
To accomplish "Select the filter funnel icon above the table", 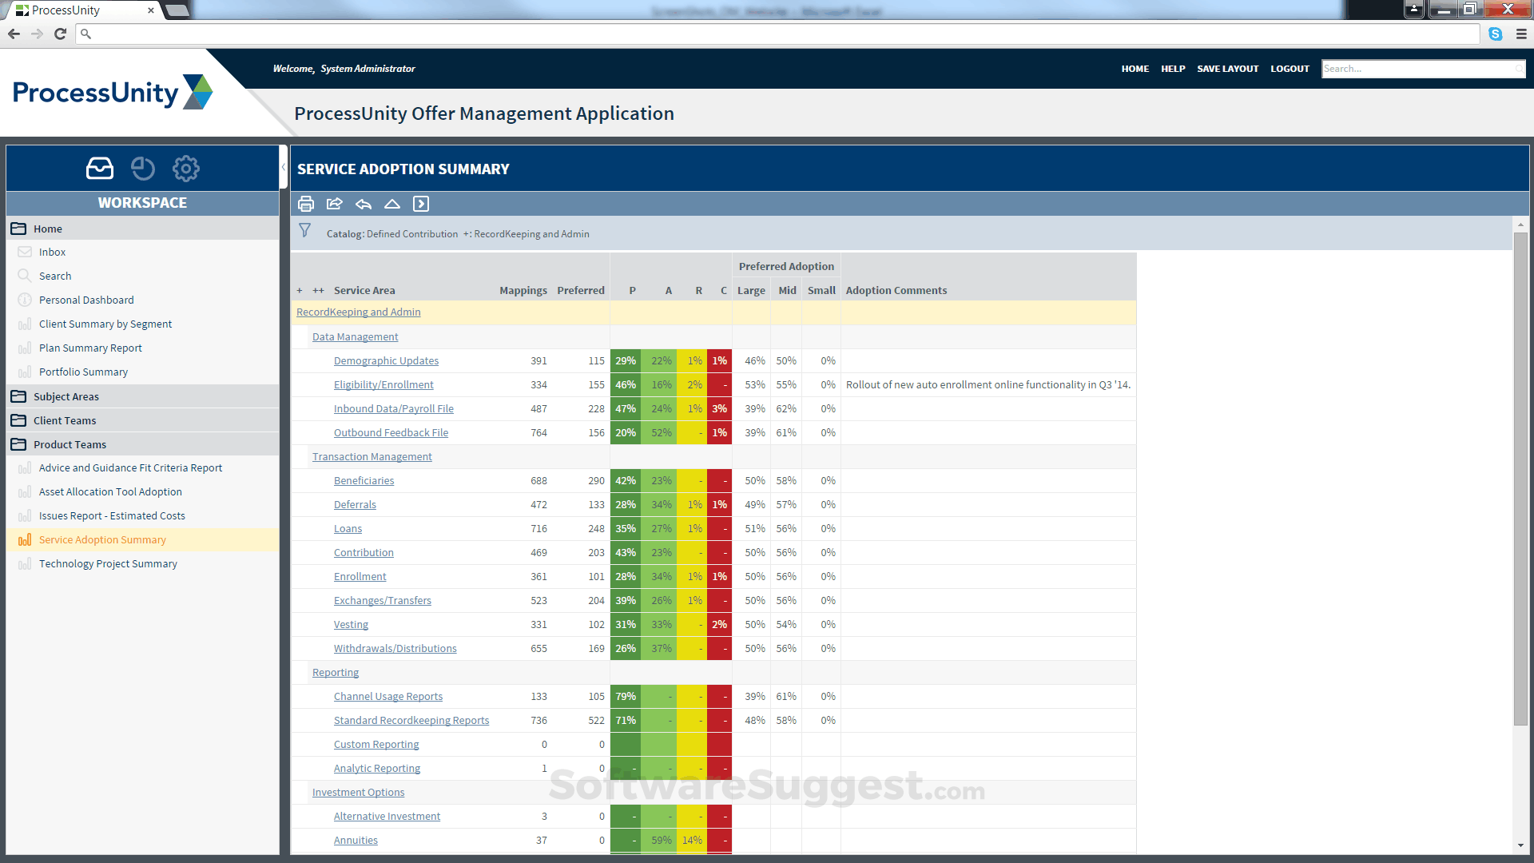I will click(x=304, y=231).
